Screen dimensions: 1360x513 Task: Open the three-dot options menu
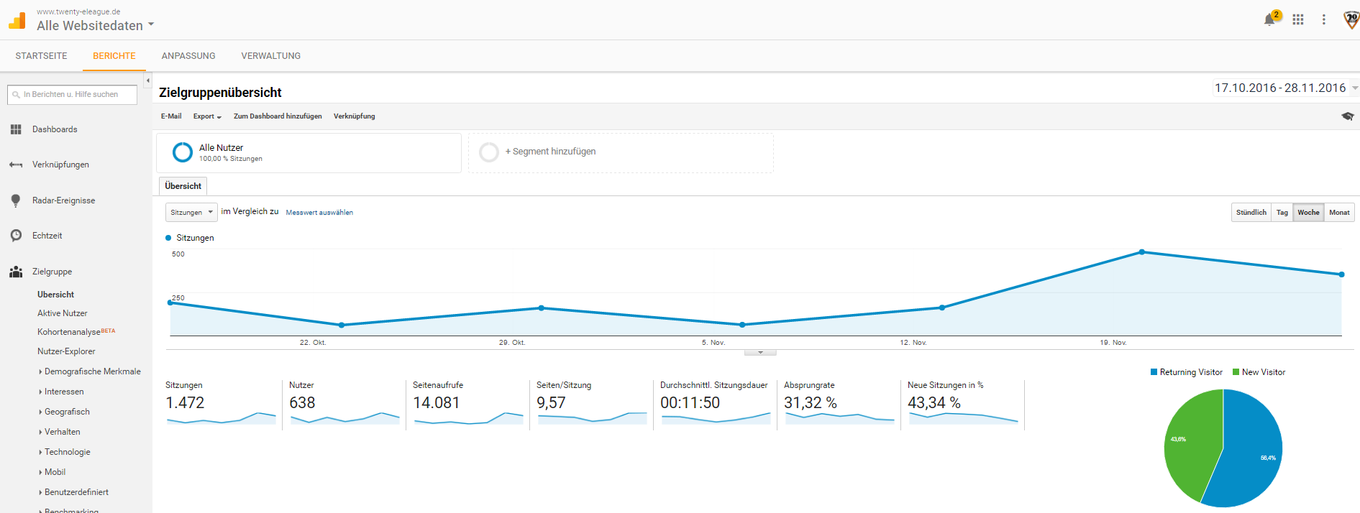[x=1323, y=19]
